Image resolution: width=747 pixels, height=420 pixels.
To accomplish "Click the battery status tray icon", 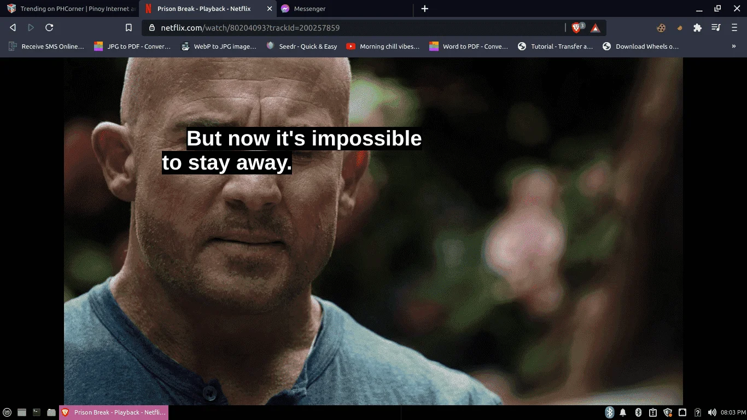I will (x=697, y=412).
